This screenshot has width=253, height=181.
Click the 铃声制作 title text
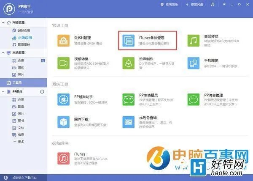(146, 59)
